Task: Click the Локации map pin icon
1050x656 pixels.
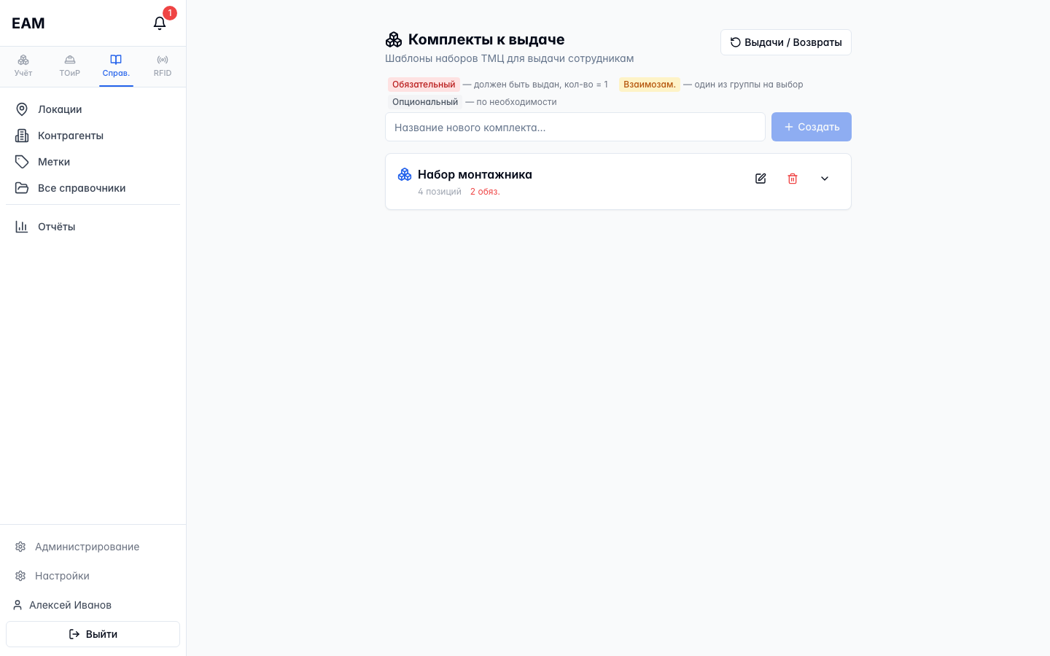Action: click(22, 109)
